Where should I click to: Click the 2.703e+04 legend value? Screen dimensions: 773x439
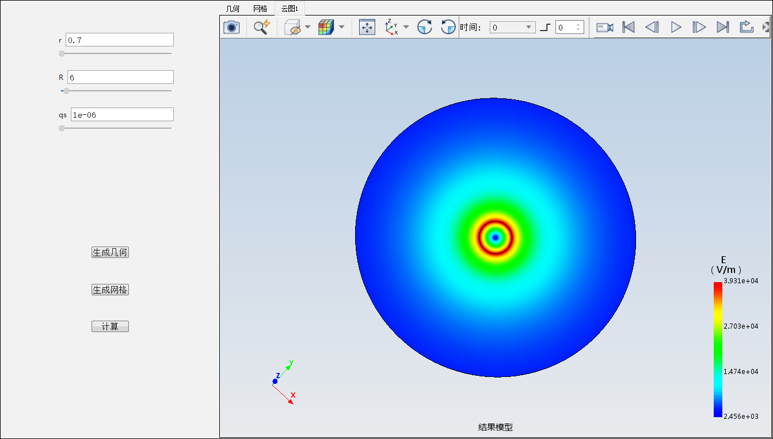pos(741,326)
